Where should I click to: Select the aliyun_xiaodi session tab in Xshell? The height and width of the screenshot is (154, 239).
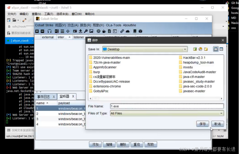pyautogui.click(x=20, y=41)
